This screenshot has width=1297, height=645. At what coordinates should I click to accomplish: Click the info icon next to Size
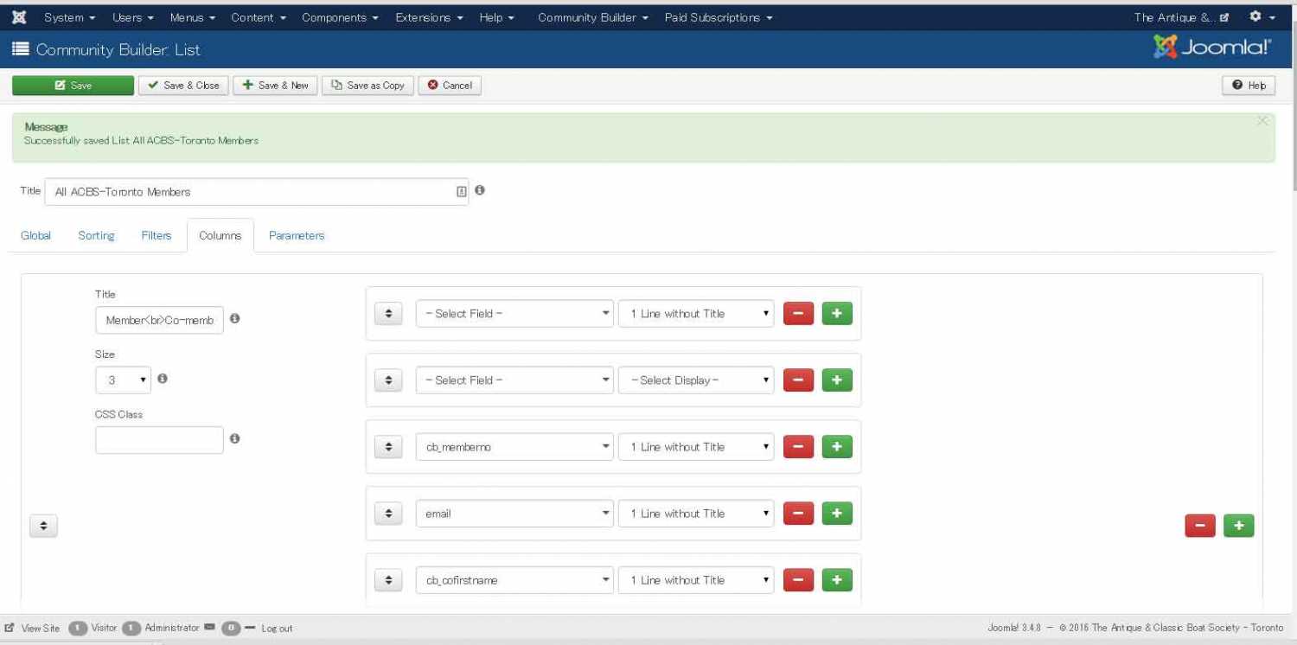163,379
